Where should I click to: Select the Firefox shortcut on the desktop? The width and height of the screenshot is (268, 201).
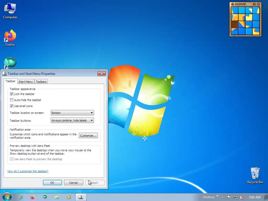pyautogui.click(x=10, y=38)
